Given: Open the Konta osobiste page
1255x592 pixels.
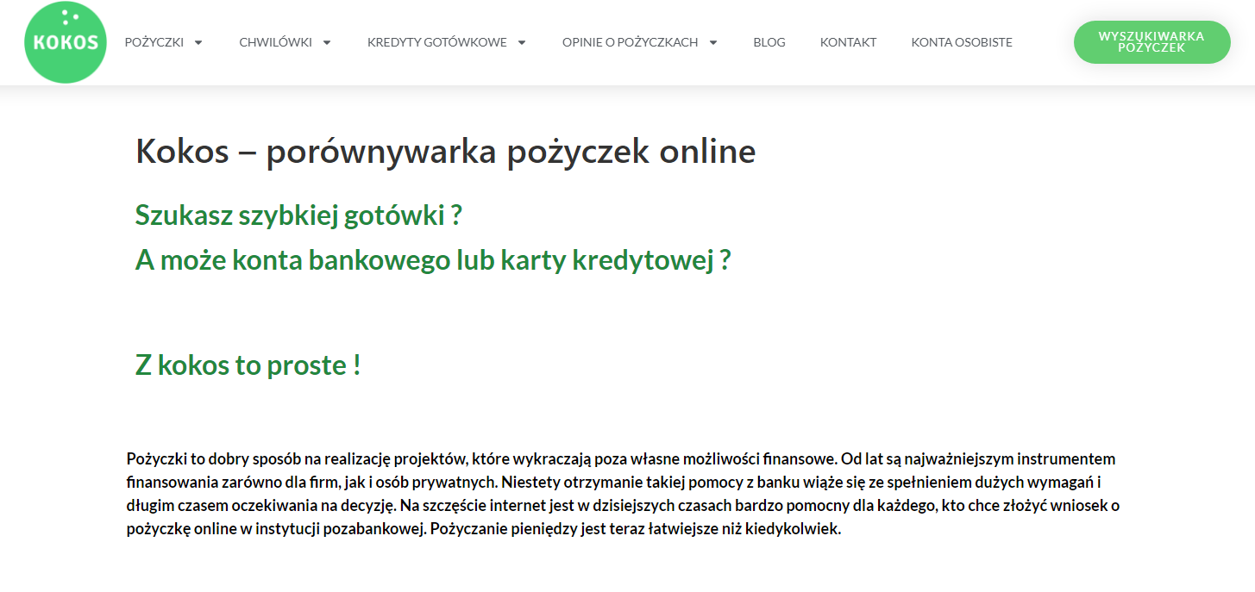Looking at the screenshot, I should pyautogui.click(x=962, y=42).
